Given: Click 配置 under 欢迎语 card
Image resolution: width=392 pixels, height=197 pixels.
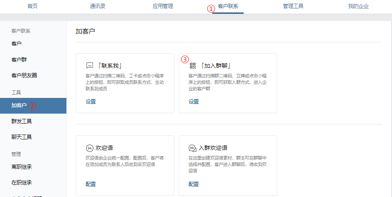Looking at the screenshot, I should (91, 184).
